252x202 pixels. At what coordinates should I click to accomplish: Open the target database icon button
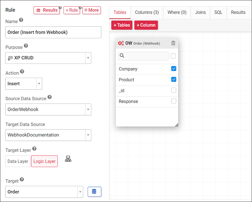tap(94, 192)
